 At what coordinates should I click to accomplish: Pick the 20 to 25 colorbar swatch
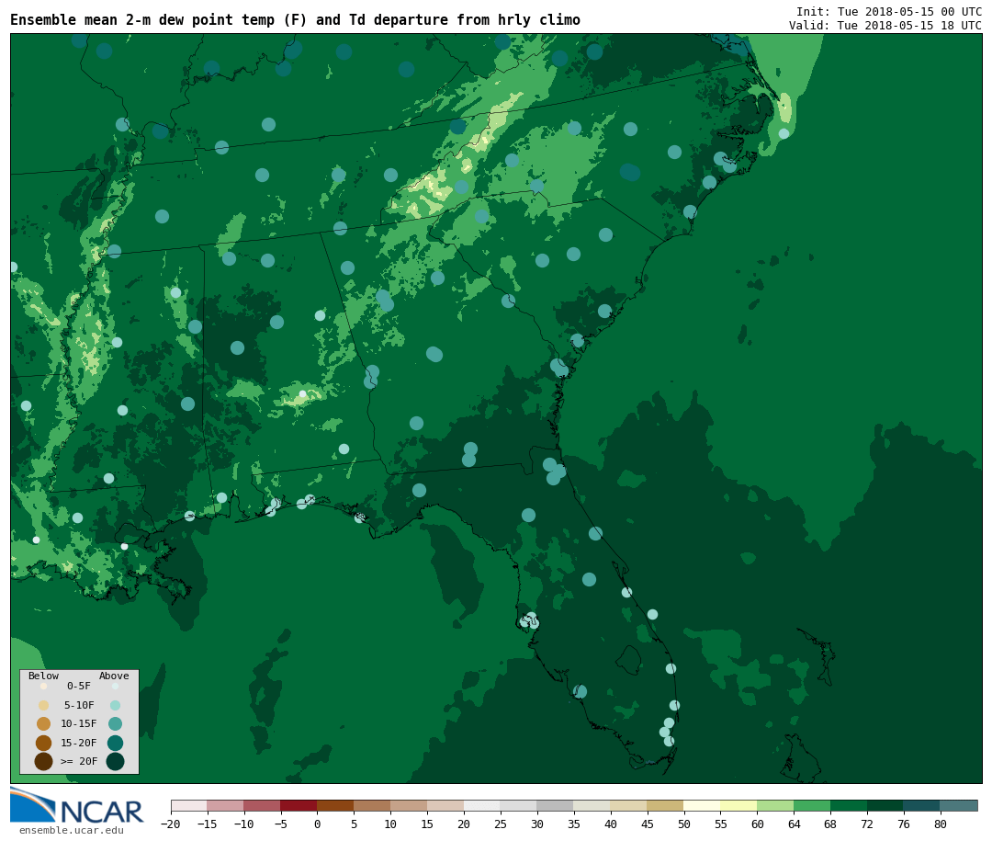(483, 805)
